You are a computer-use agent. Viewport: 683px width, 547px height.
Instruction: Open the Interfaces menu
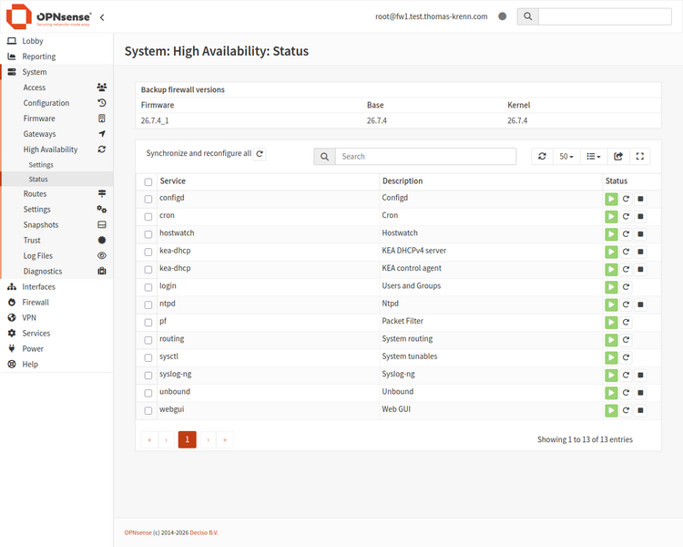pos(56,286)
